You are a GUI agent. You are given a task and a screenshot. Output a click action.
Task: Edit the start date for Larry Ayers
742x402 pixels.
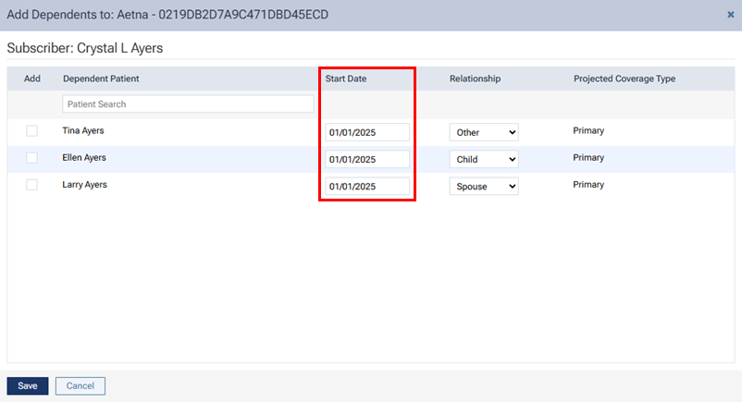(x=367, y=187)
